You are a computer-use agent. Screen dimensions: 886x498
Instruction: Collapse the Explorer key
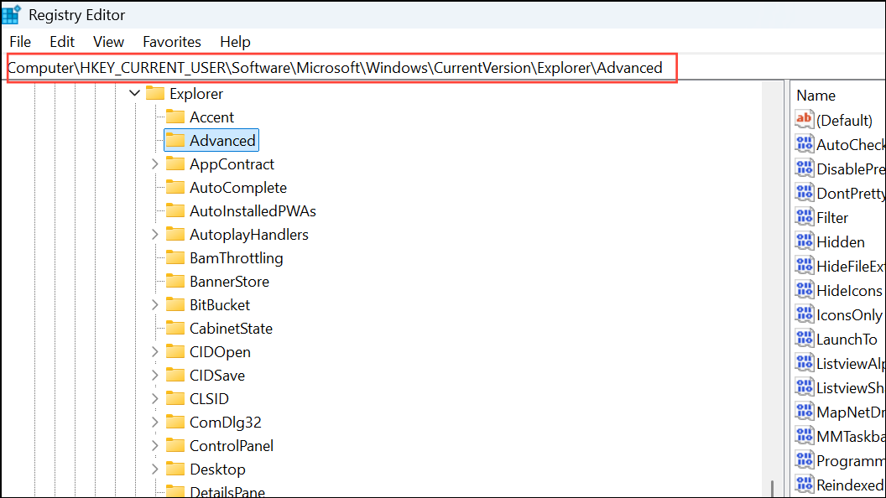point(133,93)
